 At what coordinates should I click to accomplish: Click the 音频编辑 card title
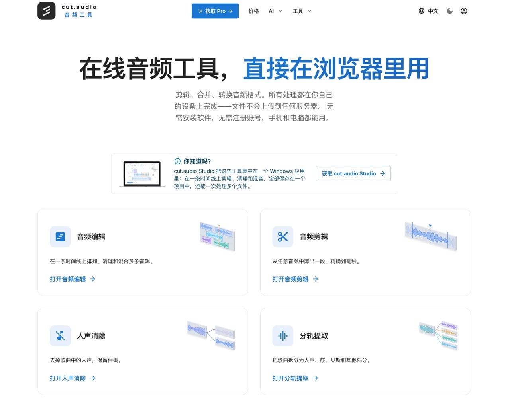pyautogui.click(x=91, y=237)
